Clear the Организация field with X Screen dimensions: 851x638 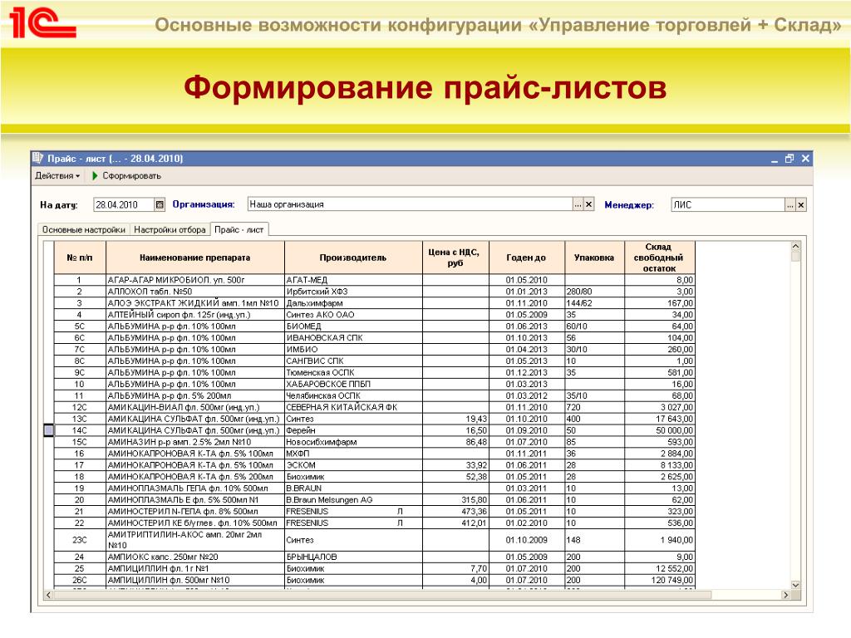point(589,204)
